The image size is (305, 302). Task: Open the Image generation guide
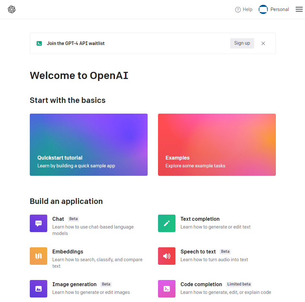[74, 284]
